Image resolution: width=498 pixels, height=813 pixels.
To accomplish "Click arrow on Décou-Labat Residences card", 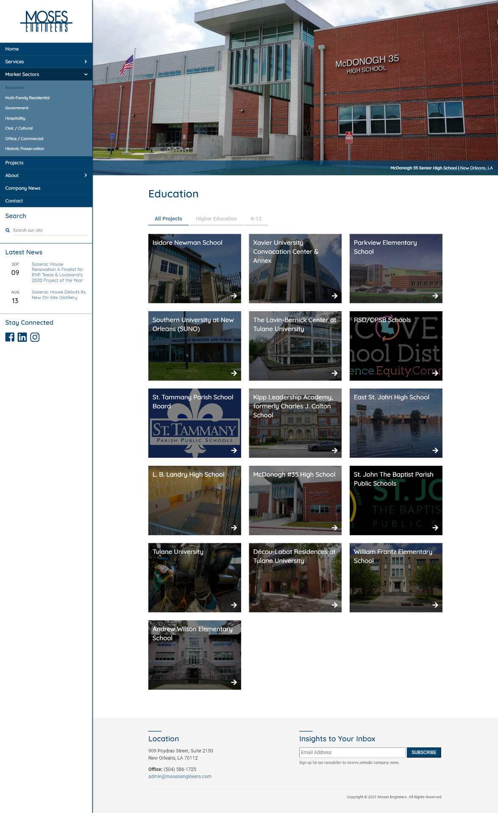I will [334, 605].
